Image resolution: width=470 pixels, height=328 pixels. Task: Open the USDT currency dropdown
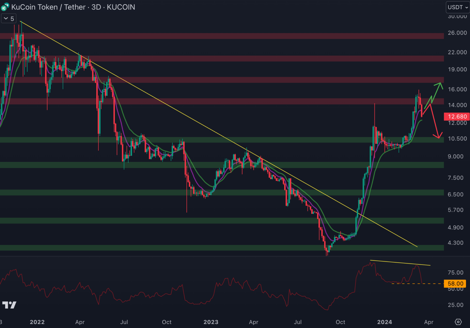click(x=458, y=7)
